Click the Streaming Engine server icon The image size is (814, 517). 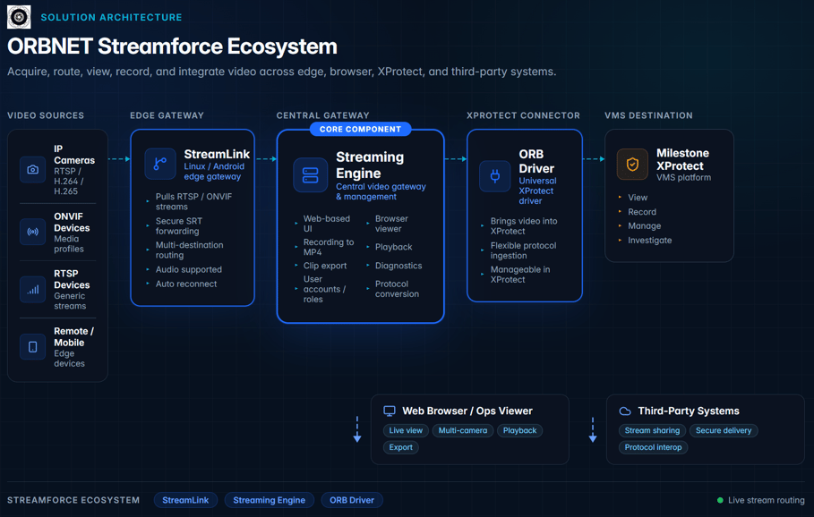[x=310, y=175]
